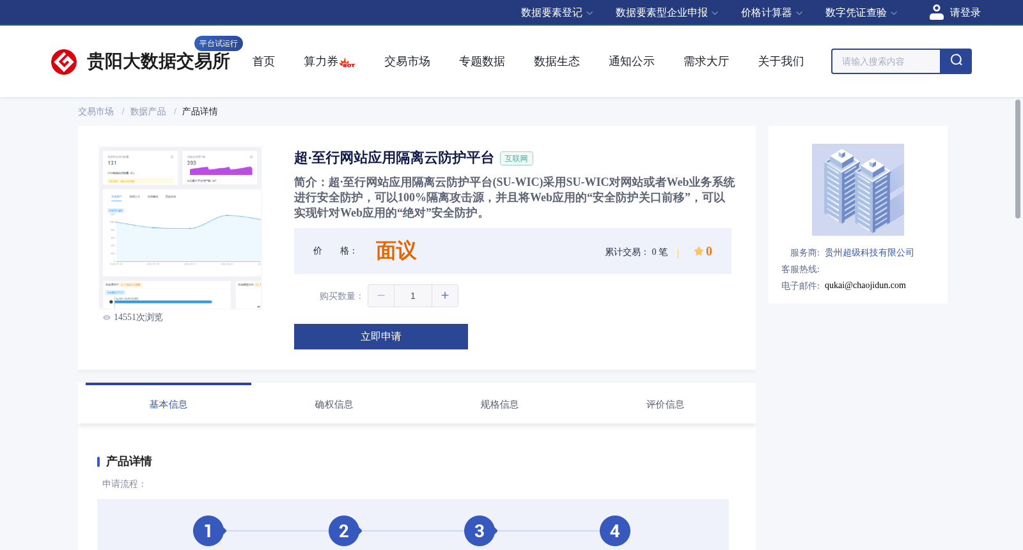
Task: Switch to 基本信息 tab
Action: [x=168, y=404]
